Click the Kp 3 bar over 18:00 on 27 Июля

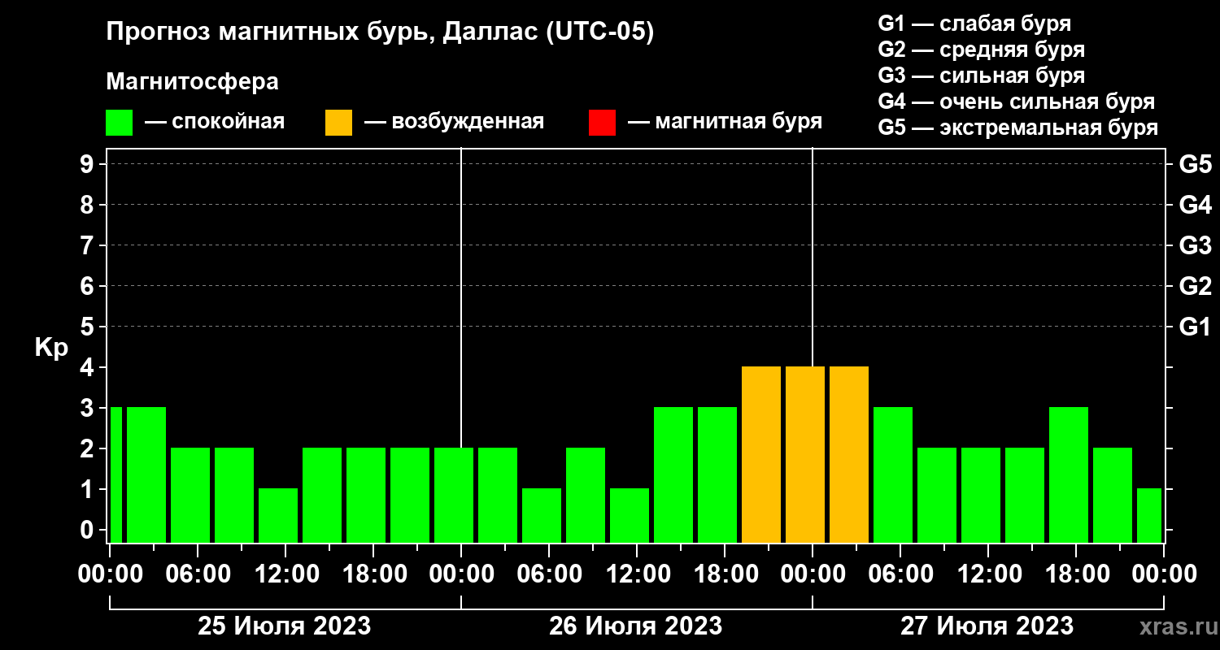(1069, 474)
